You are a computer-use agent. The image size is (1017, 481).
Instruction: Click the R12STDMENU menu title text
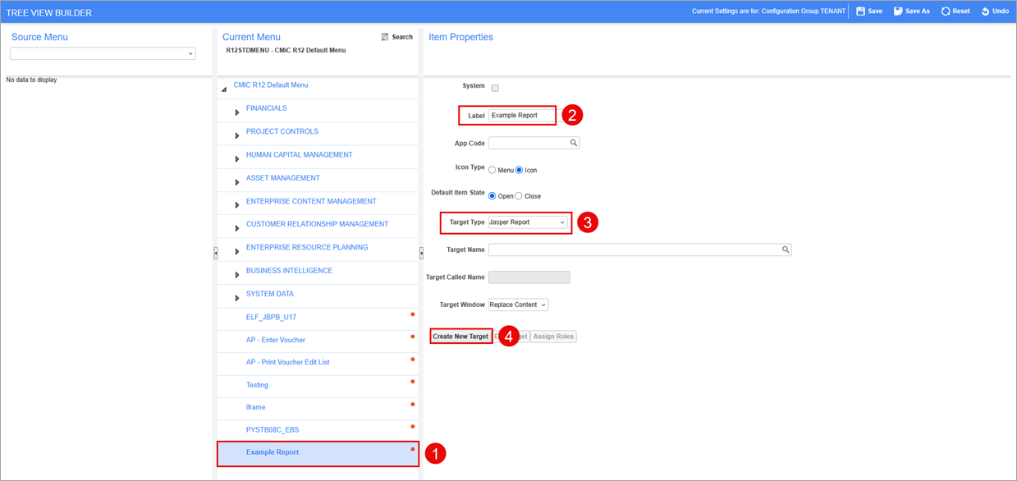(x=286, y=50)
